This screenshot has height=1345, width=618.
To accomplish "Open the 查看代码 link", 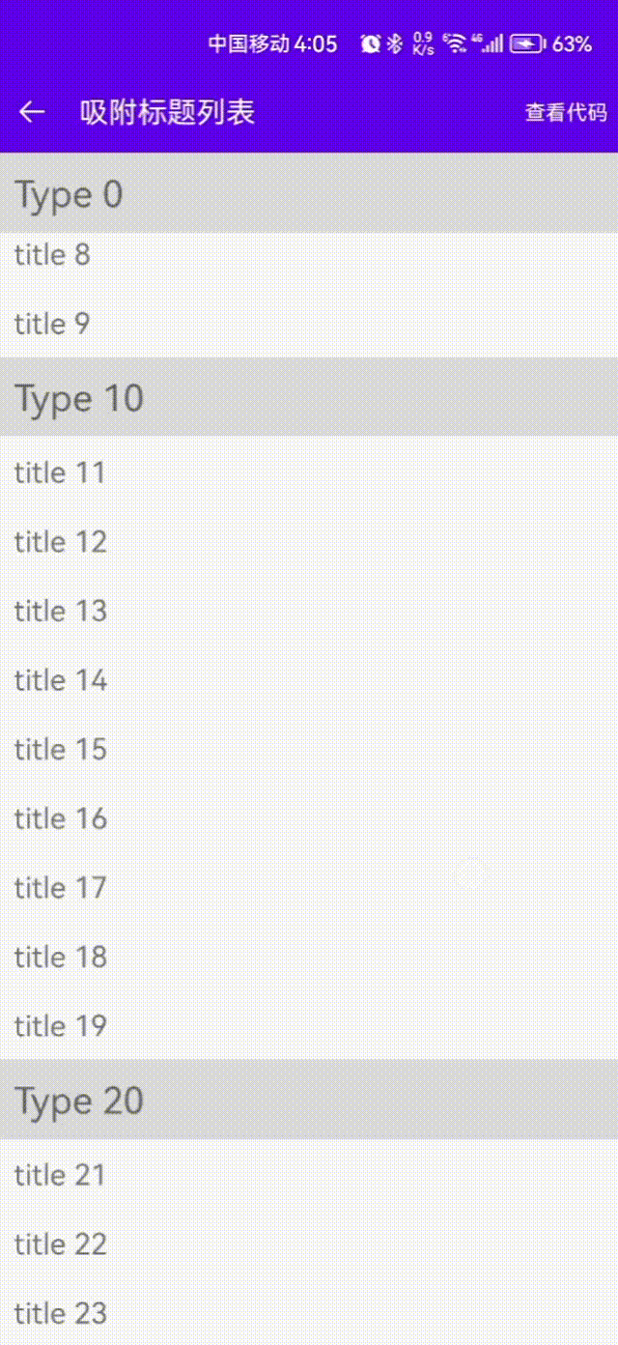I will (x=565, y=112).
